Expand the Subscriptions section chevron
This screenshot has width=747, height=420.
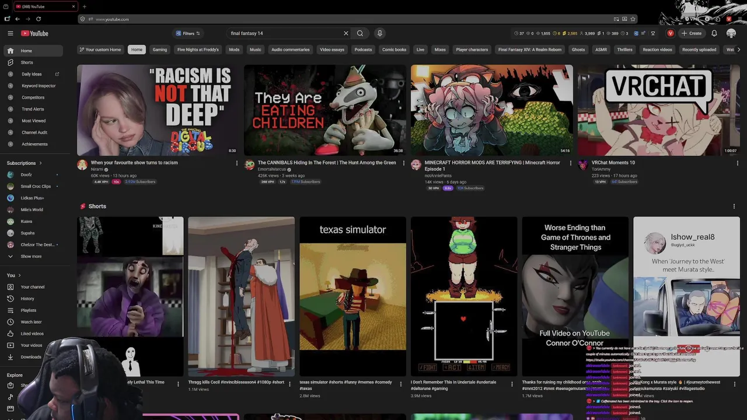(40, 163)
